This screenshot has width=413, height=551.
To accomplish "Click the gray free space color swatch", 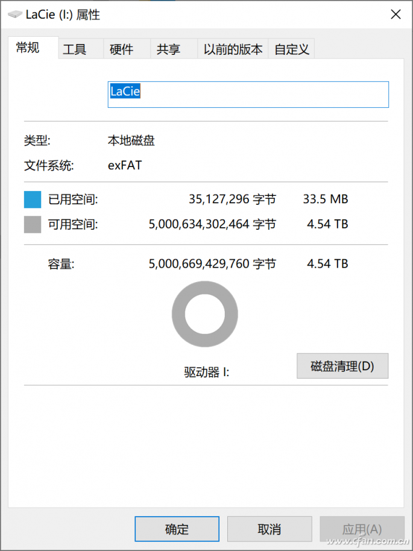I will tap(33, 224).
